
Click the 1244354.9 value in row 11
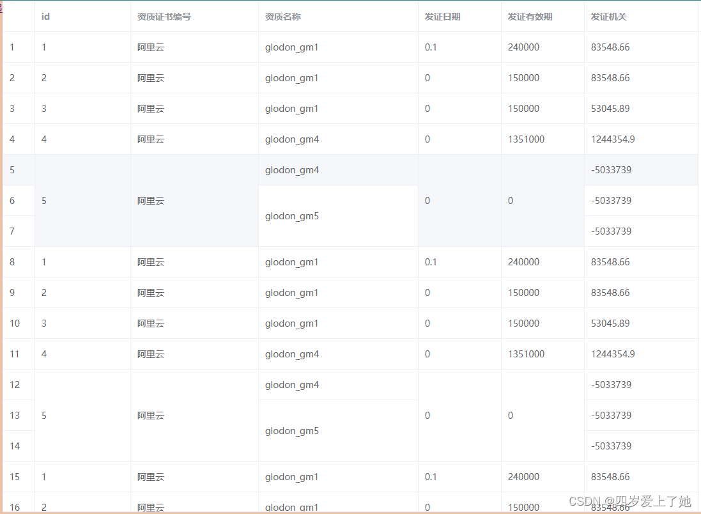(x=612, y=354)
